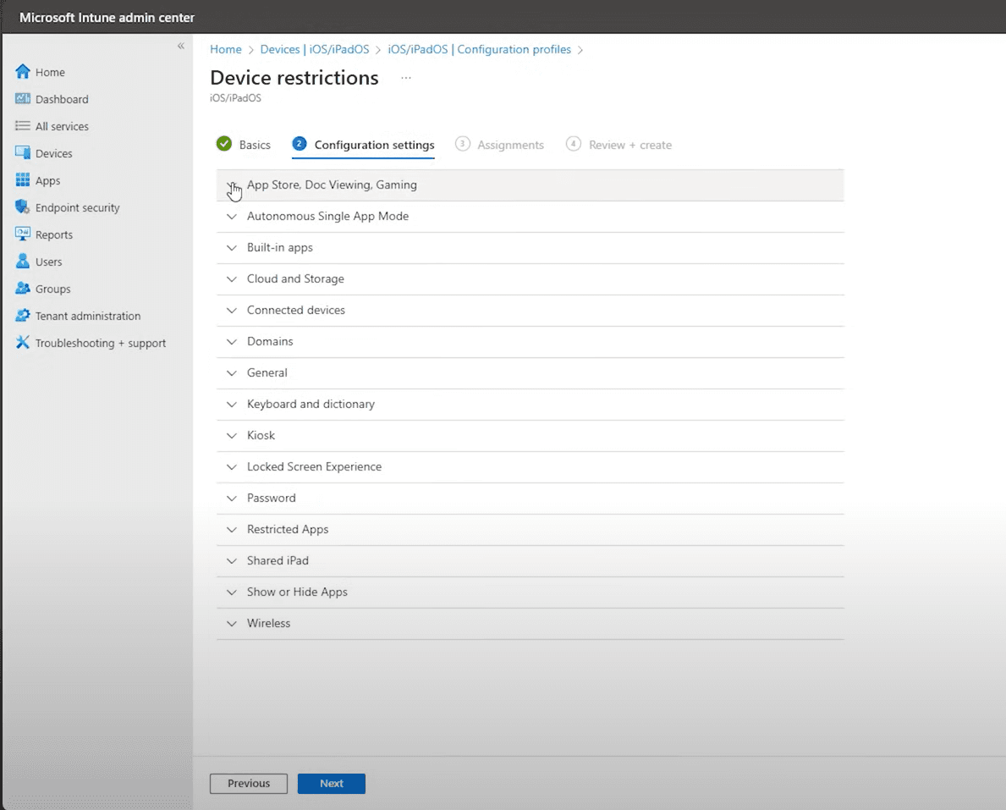Expand the Kiosk settings section

point(261,435)
